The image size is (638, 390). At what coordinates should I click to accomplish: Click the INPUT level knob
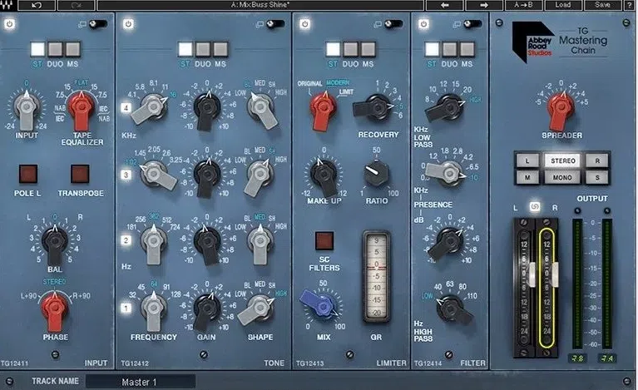tap(27, 108)
